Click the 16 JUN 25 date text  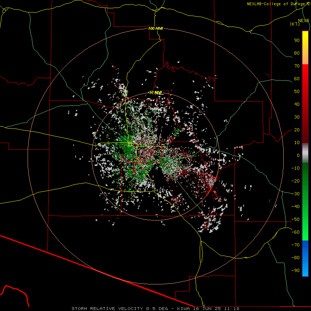(x=207, y=309)
